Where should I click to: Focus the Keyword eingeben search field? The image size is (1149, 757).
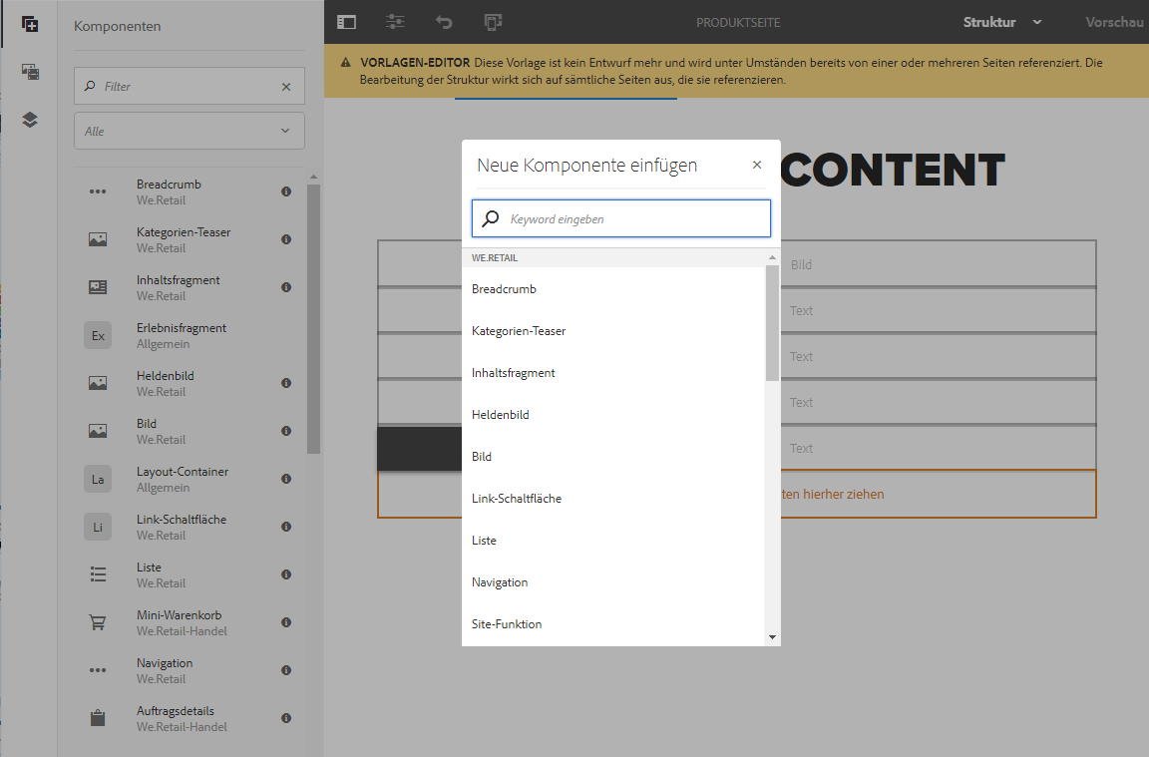(621, 218)
